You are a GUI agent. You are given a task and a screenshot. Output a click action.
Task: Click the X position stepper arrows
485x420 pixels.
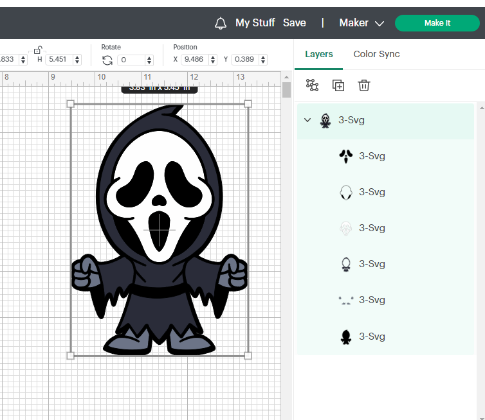(x=212, y=59)
